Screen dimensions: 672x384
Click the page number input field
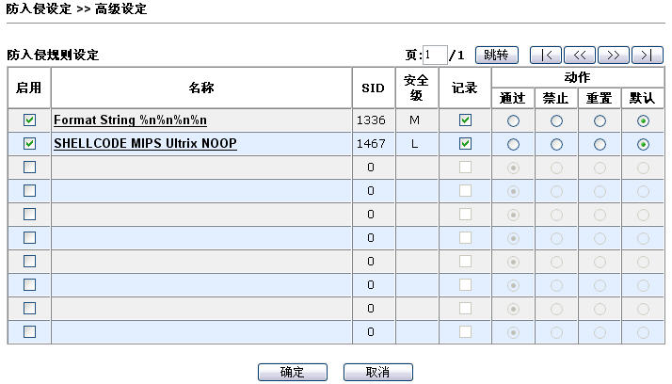point(436,56)
